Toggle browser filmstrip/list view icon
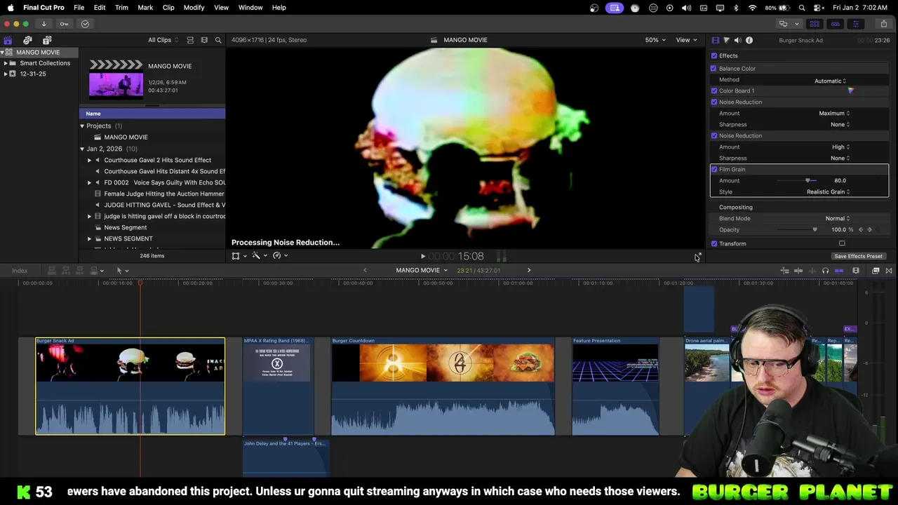The width and height of the screenshot is (898, 505). click(x=191, y=40)
